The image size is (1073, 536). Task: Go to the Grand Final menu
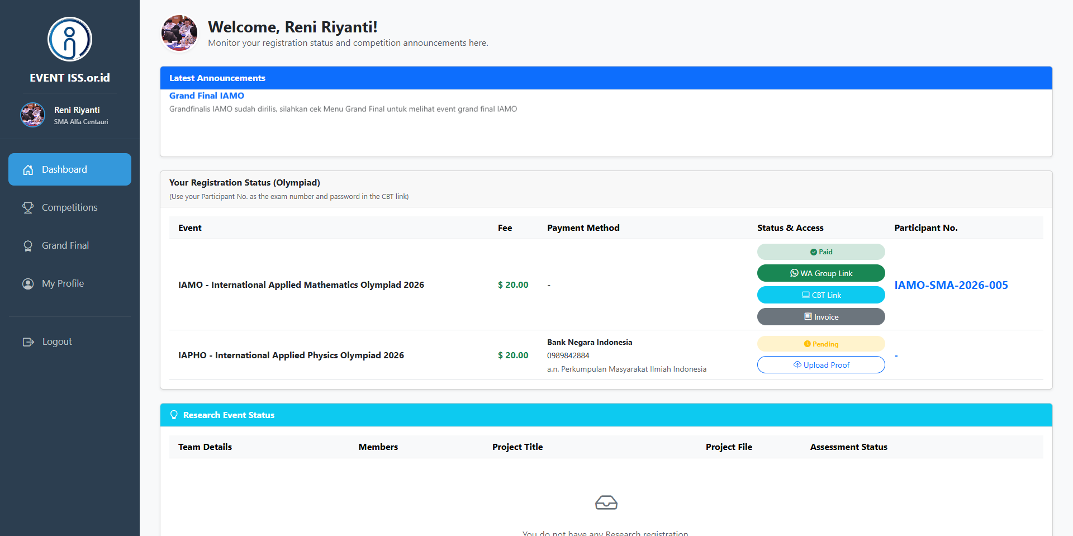pyautogui.click(x=70, y=245)
